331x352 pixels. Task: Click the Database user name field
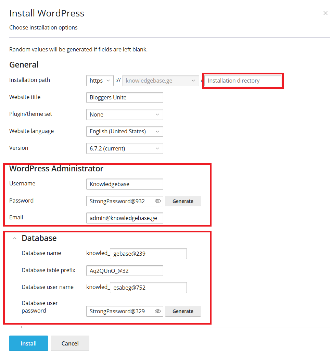pos(148,288)
